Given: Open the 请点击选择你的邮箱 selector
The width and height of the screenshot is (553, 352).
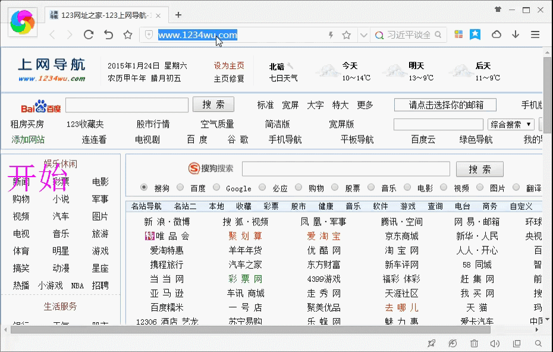Looking at the screenshot, I should click(445, 105).
